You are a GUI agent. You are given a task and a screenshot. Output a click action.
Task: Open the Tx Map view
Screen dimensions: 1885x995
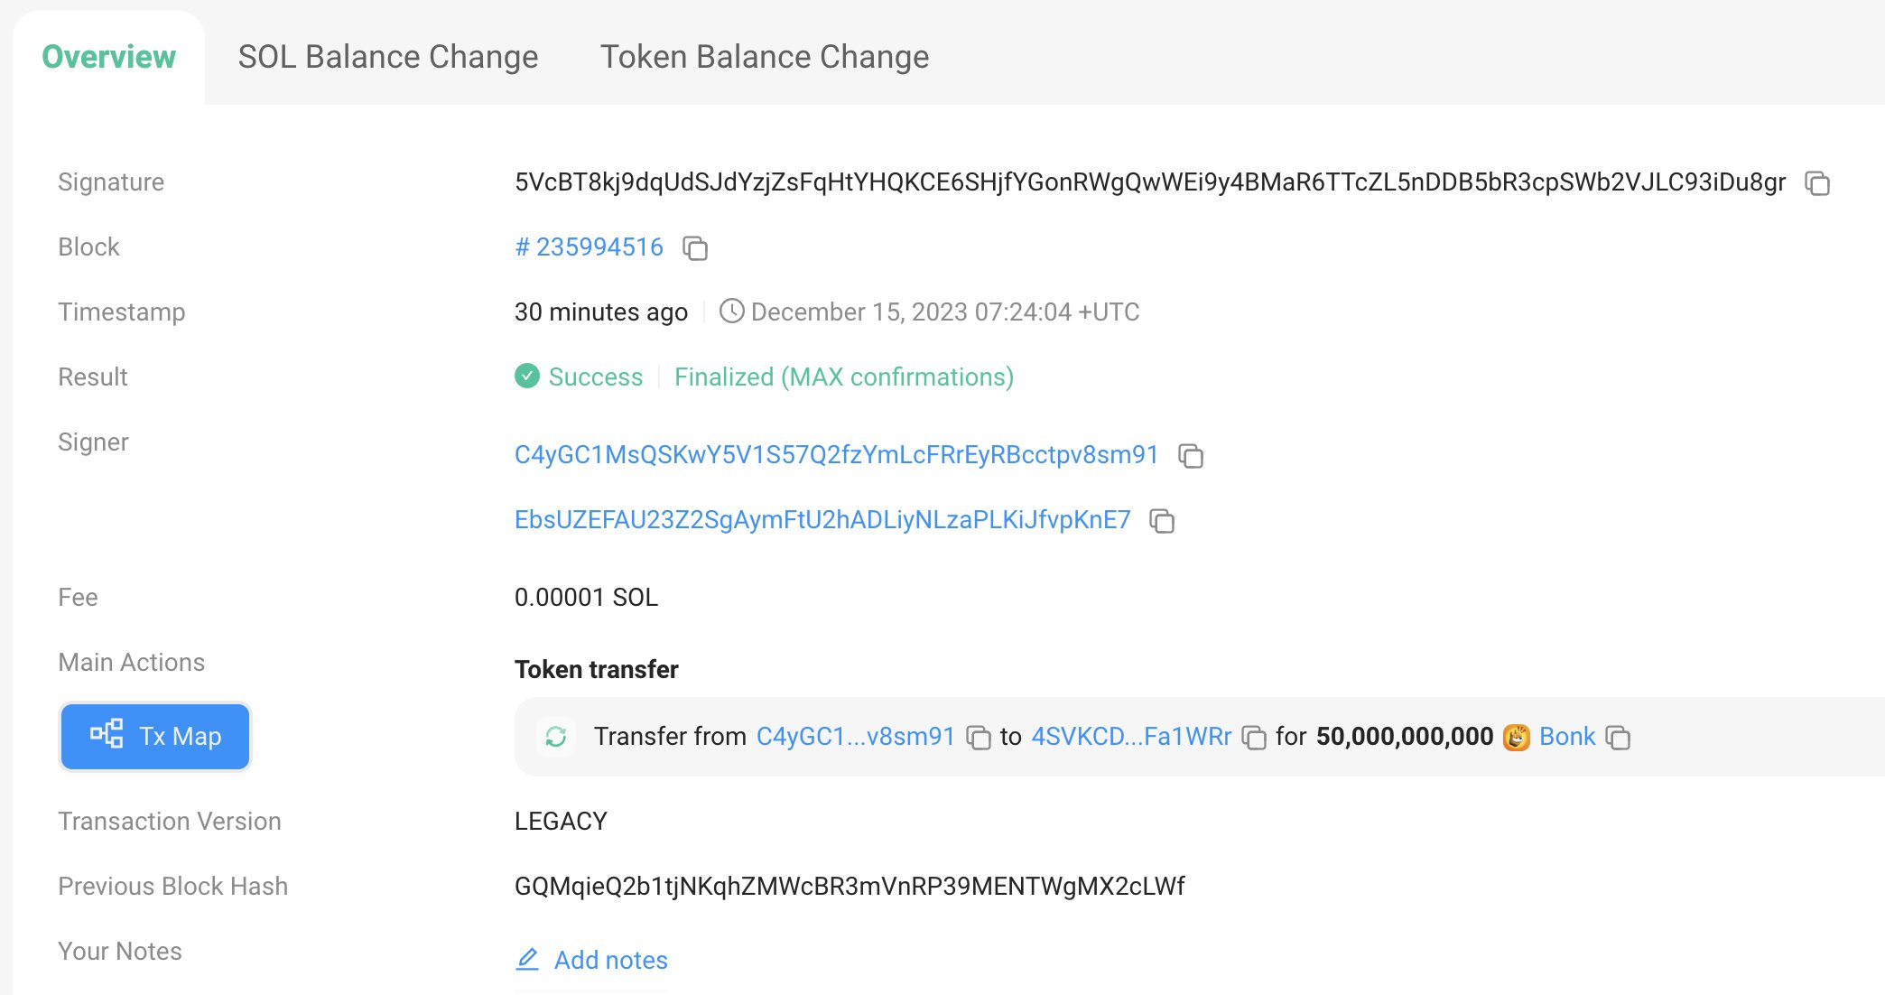[154, 736]
